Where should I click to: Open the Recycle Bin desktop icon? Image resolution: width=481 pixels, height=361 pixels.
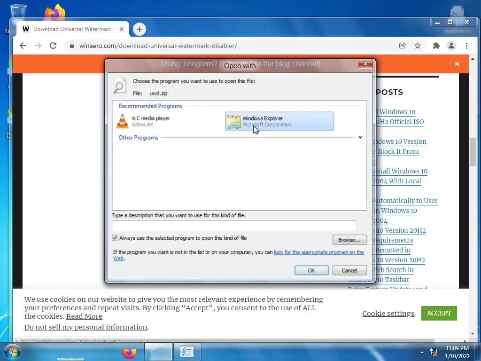(18, 11)
